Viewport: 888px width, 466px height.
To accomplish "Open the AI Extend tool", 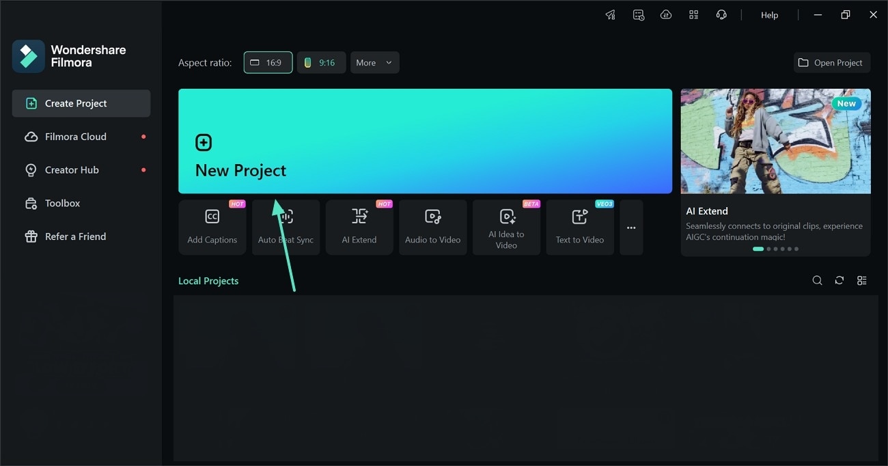I will point(359,227).
